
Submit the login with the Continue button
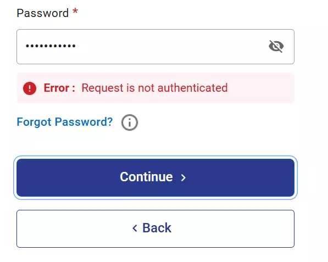[x=155, y=177]
